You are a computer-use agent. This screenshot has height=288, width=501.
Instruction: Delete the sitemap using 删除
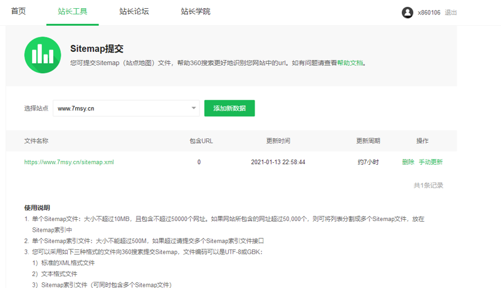click(408, 162)
